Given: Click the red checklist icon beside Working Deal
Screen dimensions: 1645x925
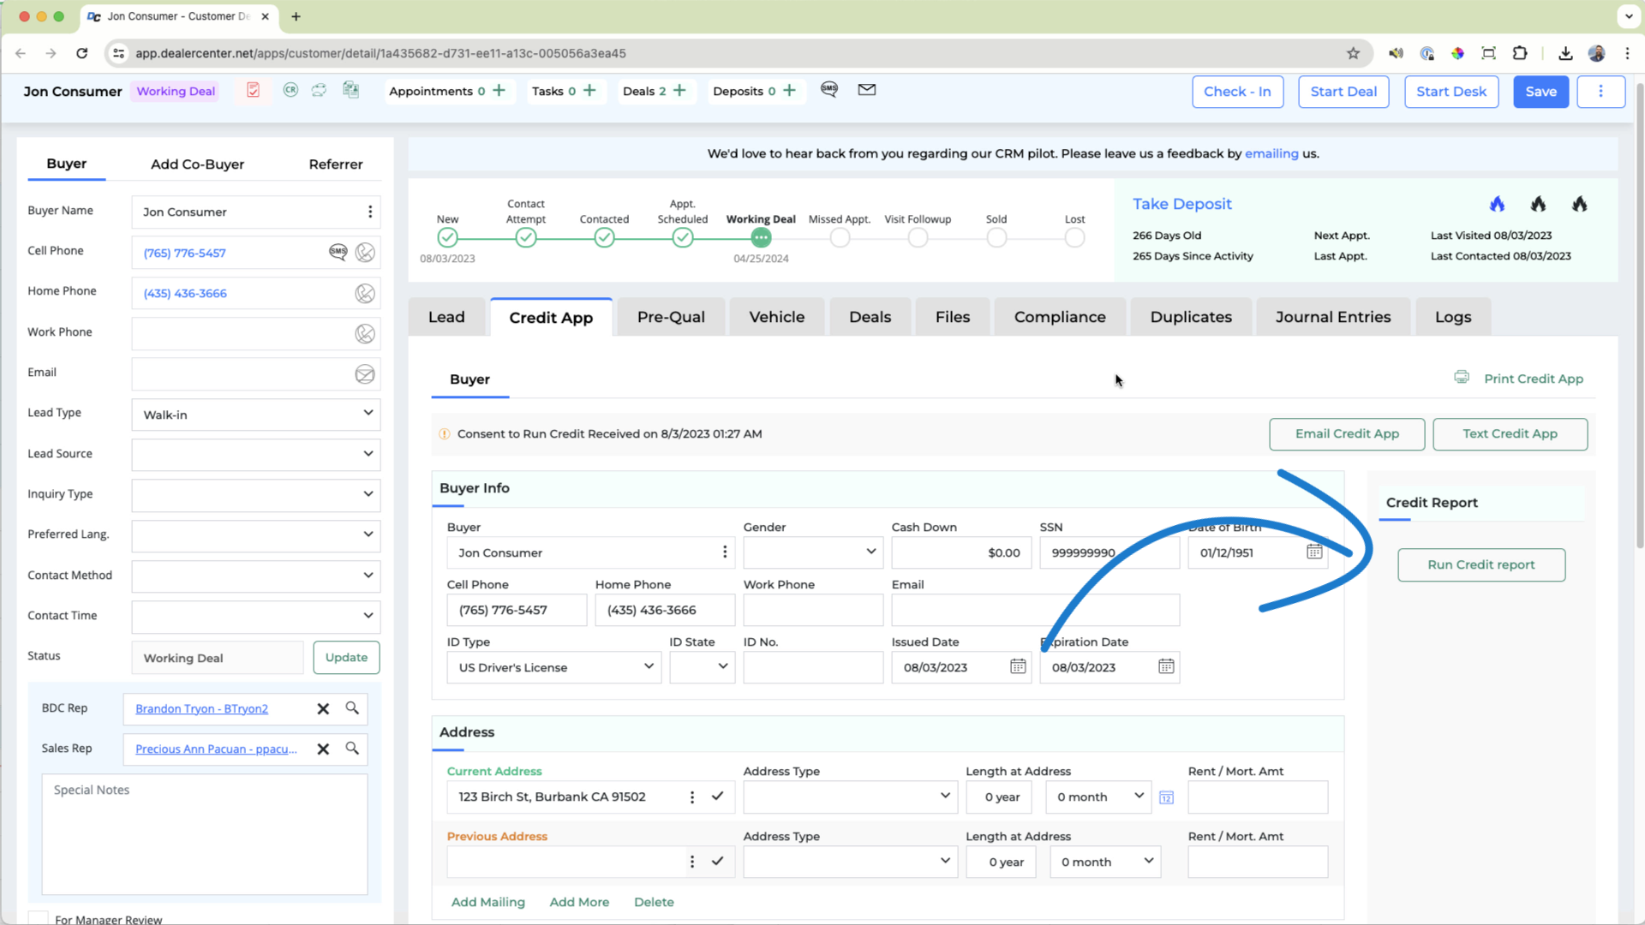Looking at the screenshot, I should click(x=253, y=90).
